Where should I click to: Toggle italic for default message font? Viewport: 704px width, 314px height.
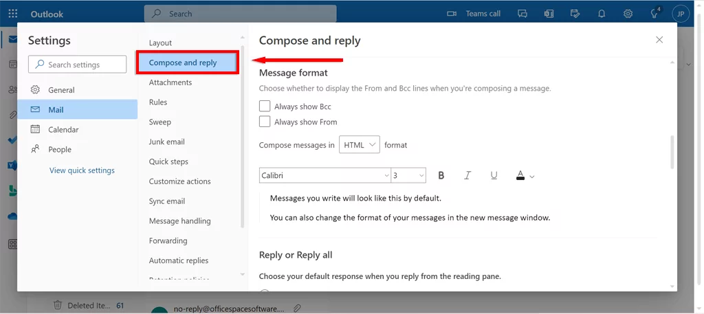[467, 175]
